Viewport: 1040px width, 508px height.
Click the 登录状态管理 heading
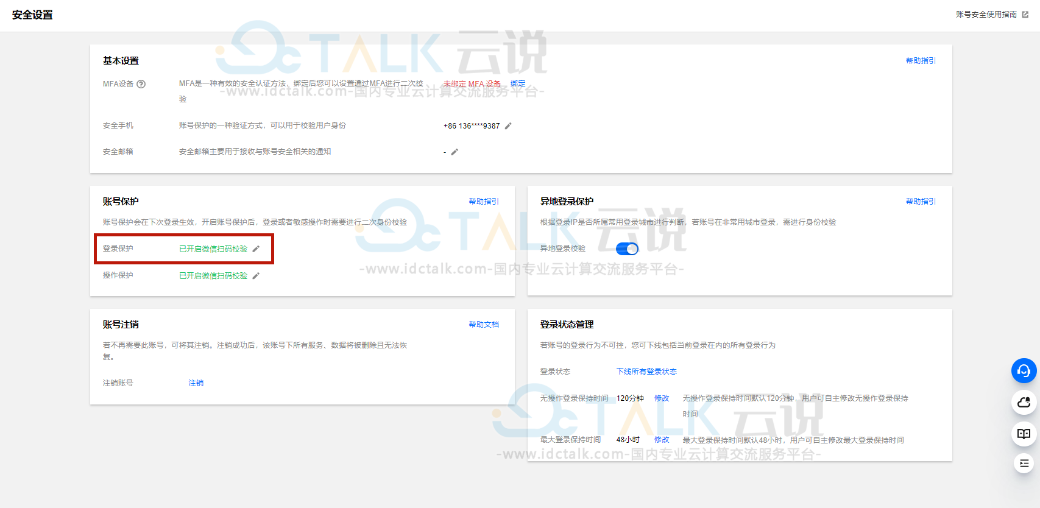[567, 325]
